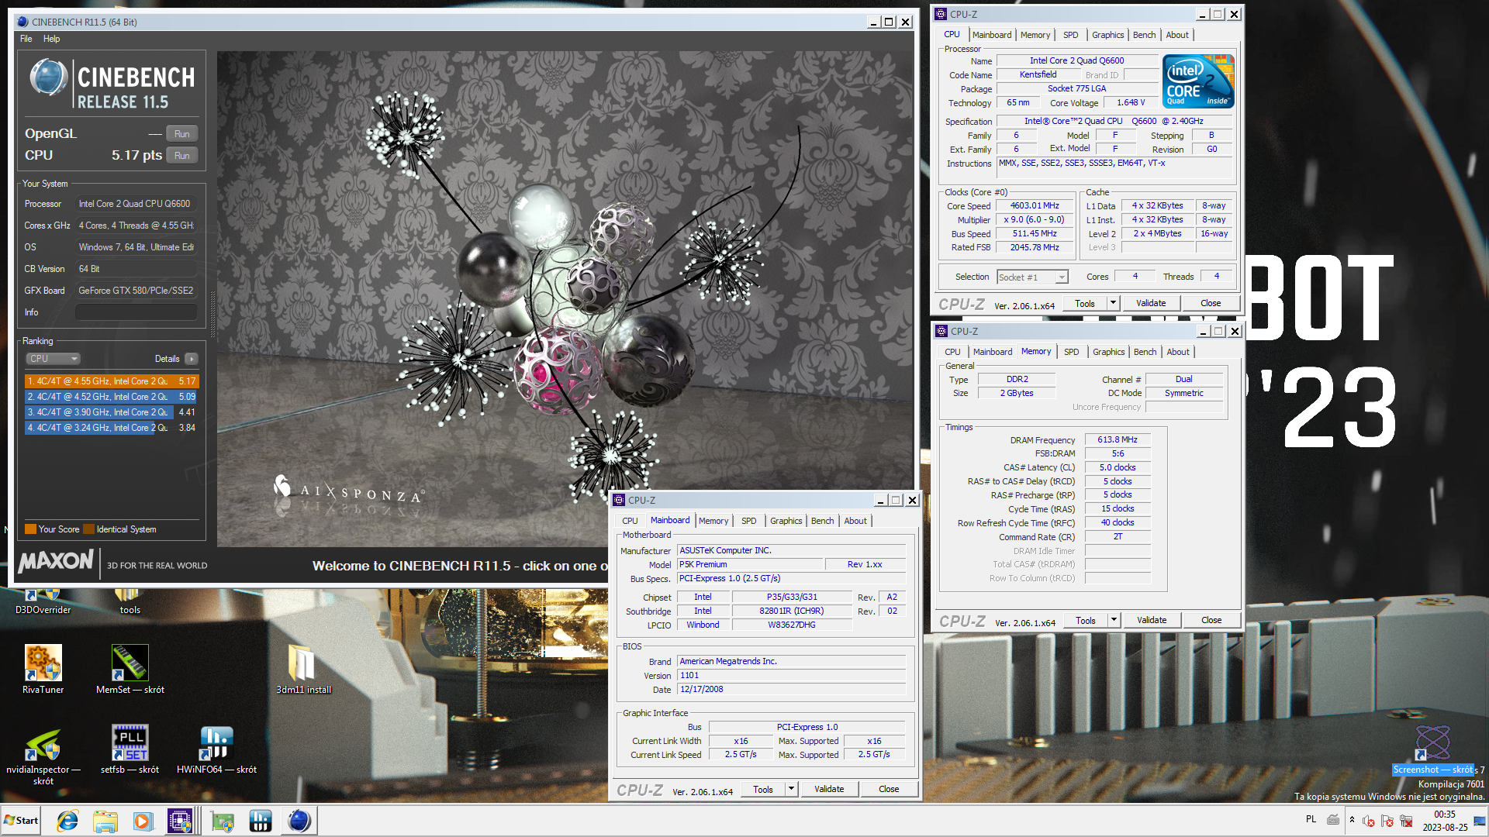Screen dimensions: 1489x837
Task: Click the muted volume tray icon
Action: pyautogui.click(x=1368, y=821)
